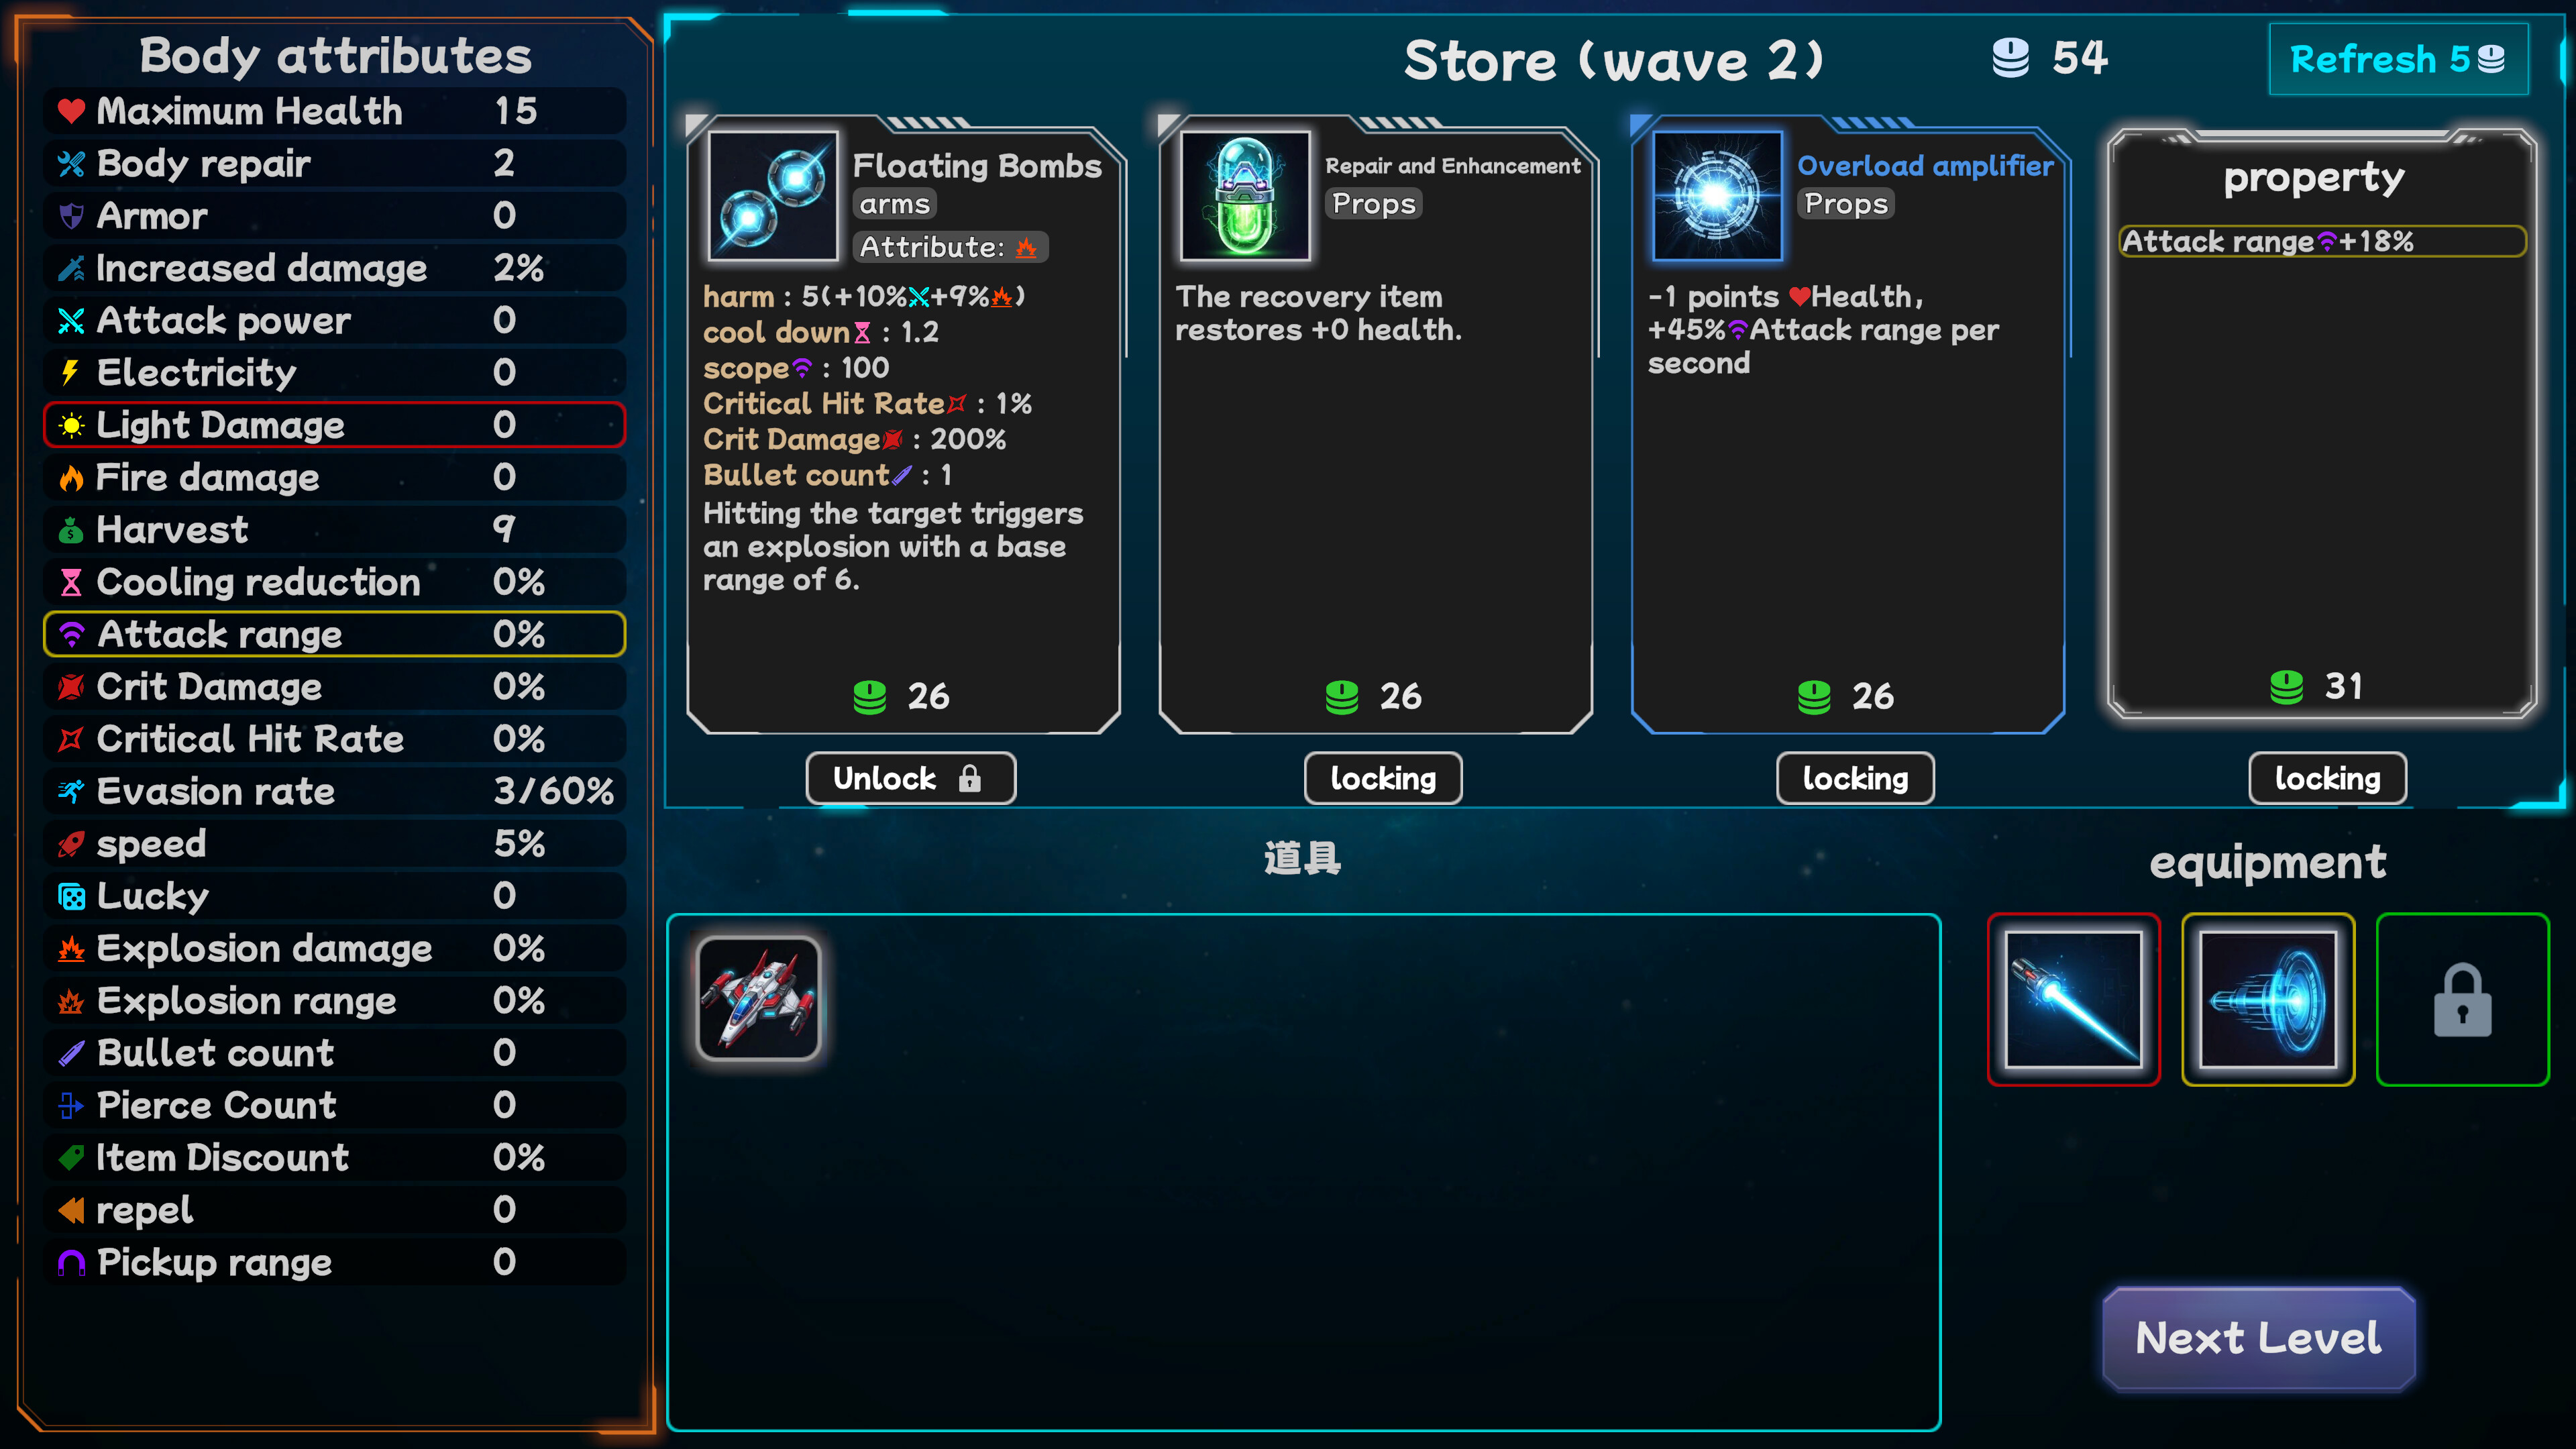Select the Floating Bombs weapon icon

coord(772,196)
